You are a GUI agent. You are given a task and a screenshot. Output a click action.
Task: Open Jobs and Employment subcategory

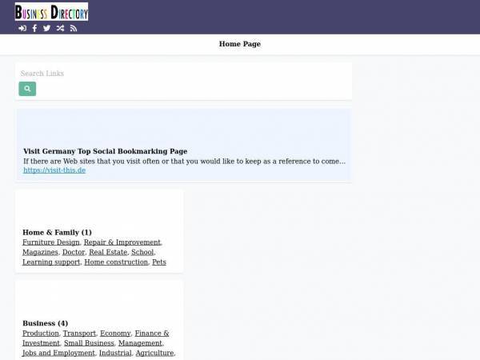point(58,353)
